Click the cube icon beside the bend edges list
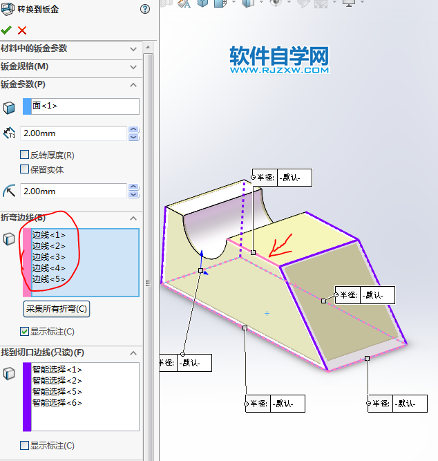 pos(9,239)
